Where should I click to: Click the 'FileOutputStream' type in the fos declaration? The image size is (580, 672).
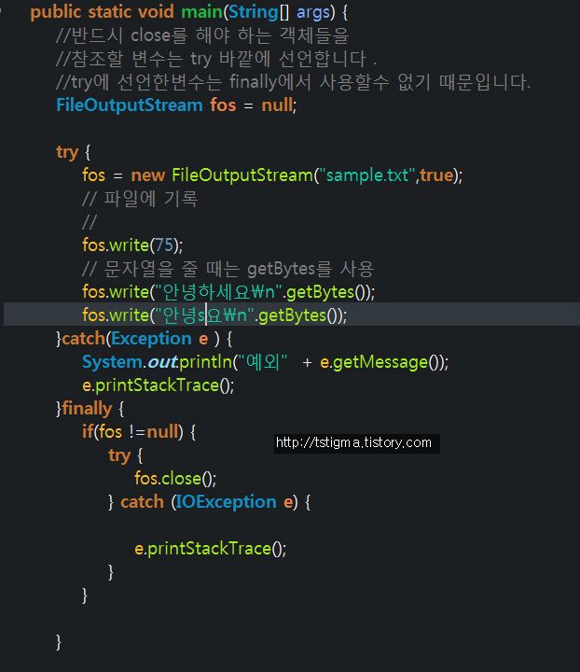(130, 105)
